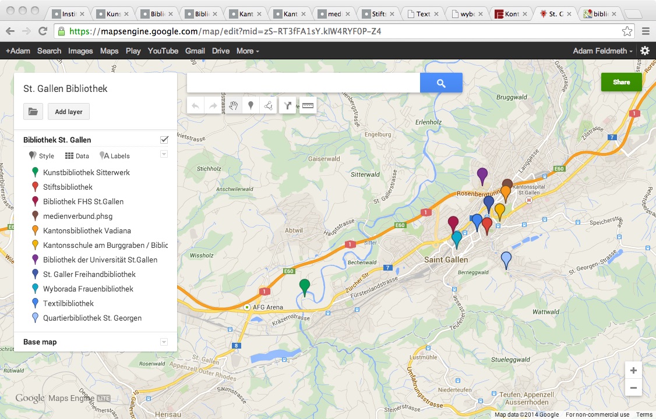The height and width of the screenshot is (419, 656).
Task: Choose the add marker tool
Action: [251, 106]
